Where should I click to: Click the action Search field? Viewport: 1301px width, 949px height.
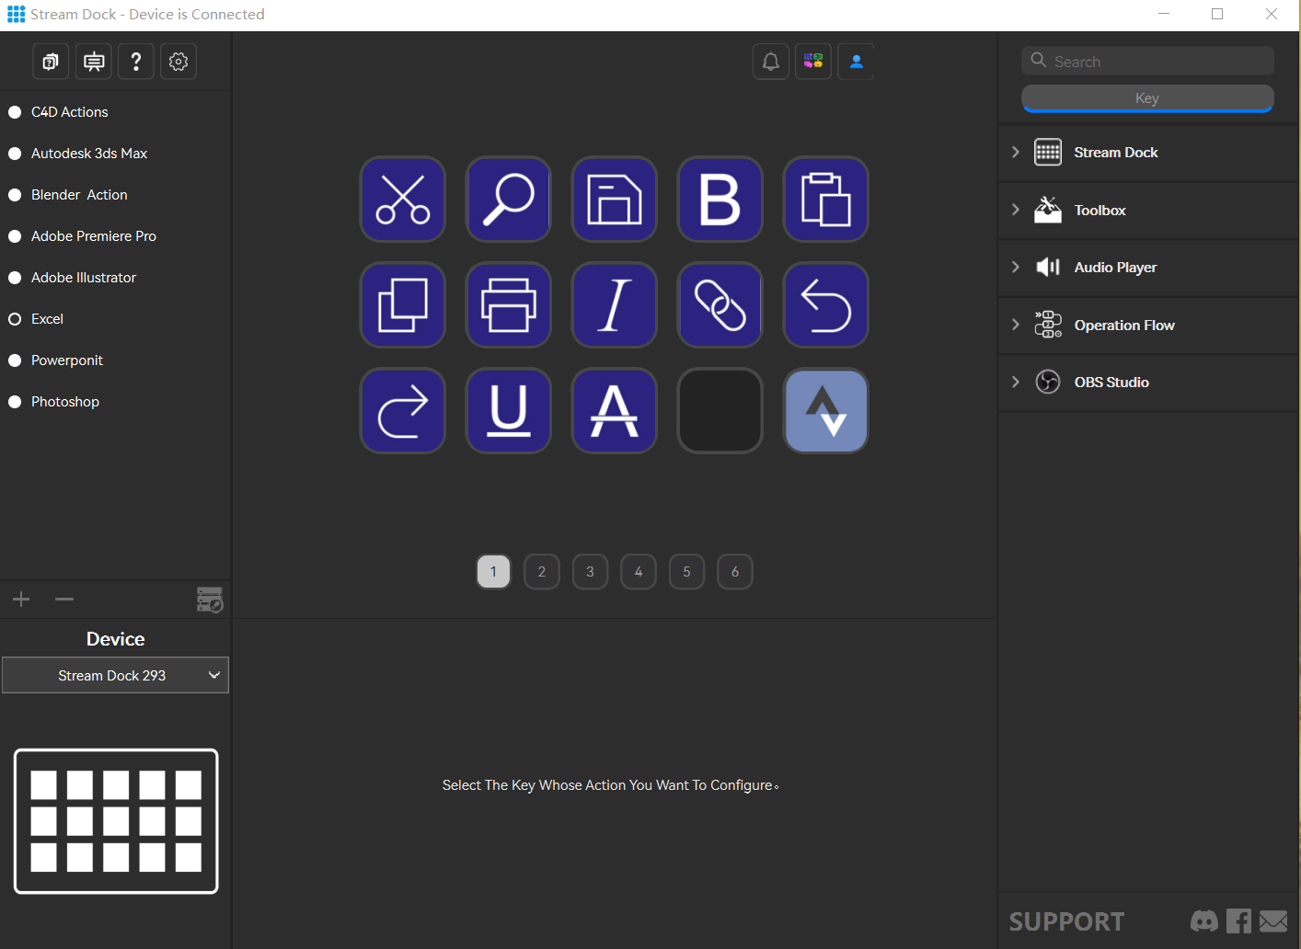point(1147,61)
